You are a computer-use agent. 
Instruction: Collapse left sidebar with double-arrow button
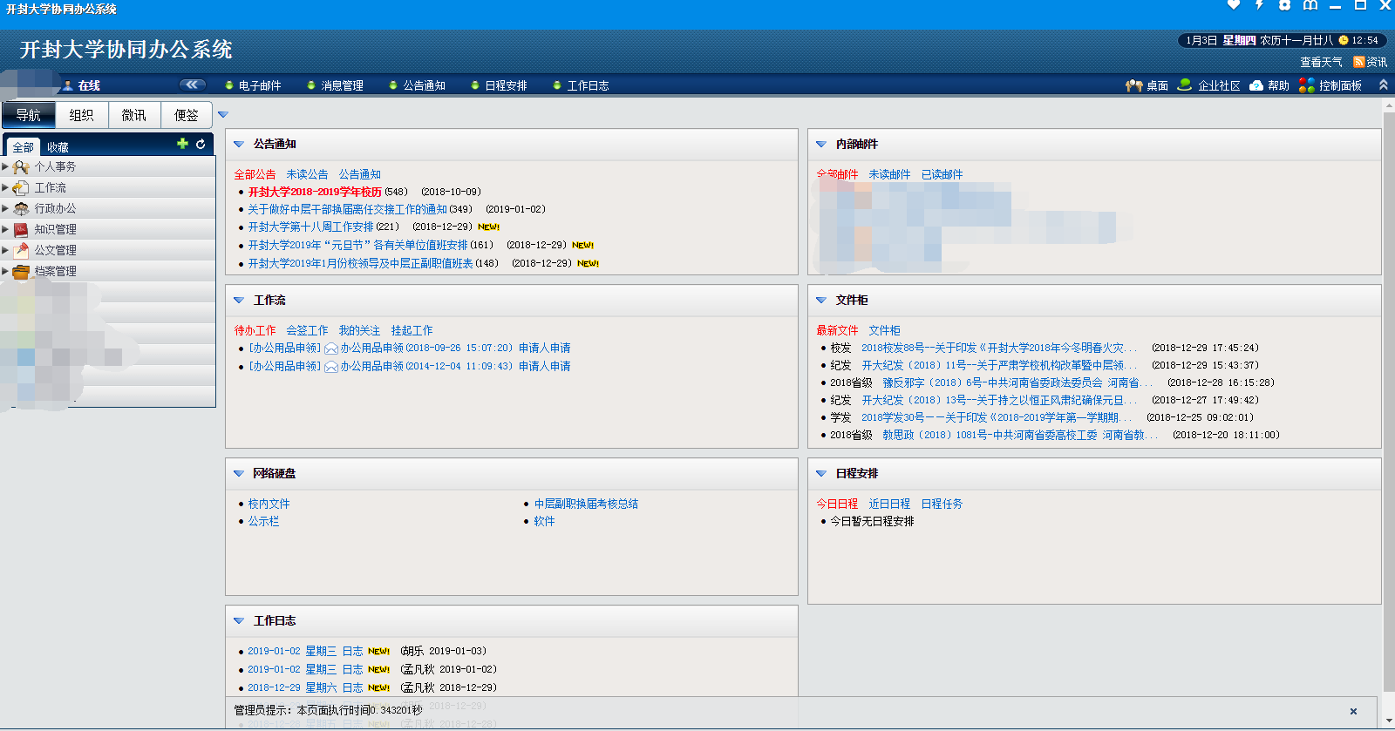point(192,85)
